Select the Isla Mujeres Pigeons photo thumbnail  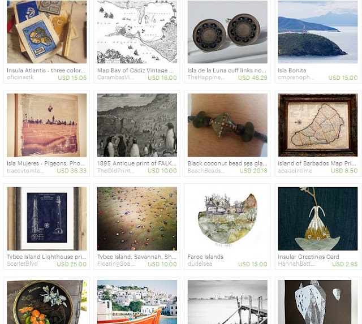click(46, 125)
